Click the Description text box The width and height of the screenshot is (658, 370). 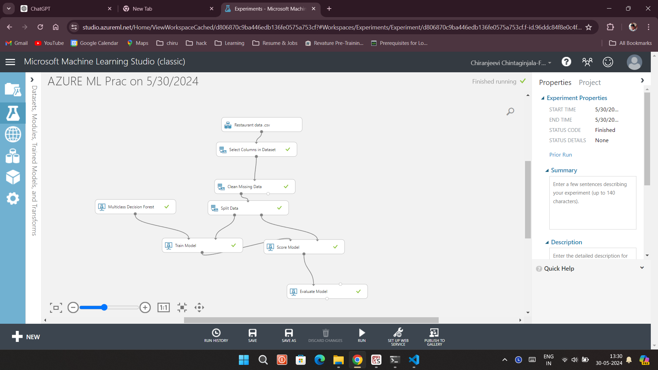coord(593,254)
